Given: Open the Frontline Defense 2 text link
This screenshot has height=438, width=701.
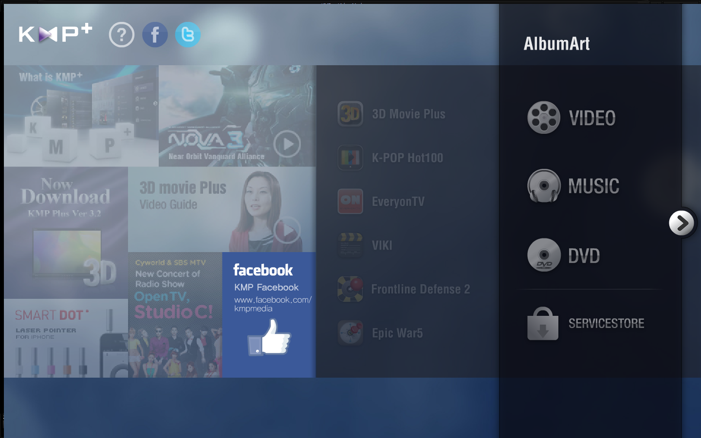Looking at the screenshot, I should tap(421, 289).
